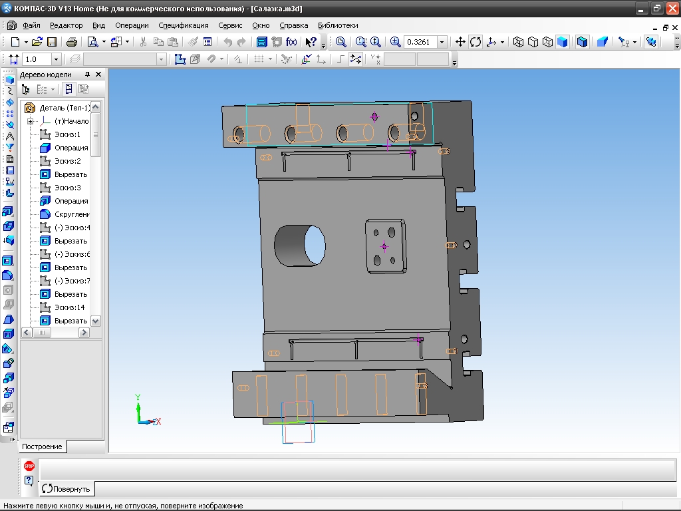Viewport: 681px width, 511px height.
Task: Open the Операции menu
Action: tap(132, 25)
